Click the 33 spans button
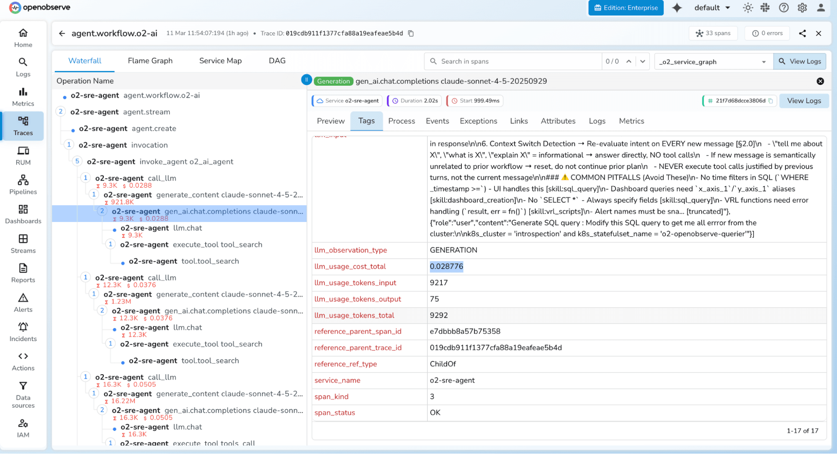The width and height of the screenshot is (837, 454). coord(713,33)
